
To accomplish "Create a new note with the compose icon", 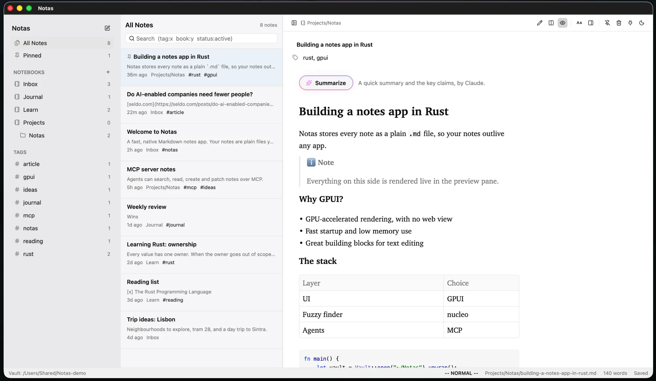I will point(107,28).
